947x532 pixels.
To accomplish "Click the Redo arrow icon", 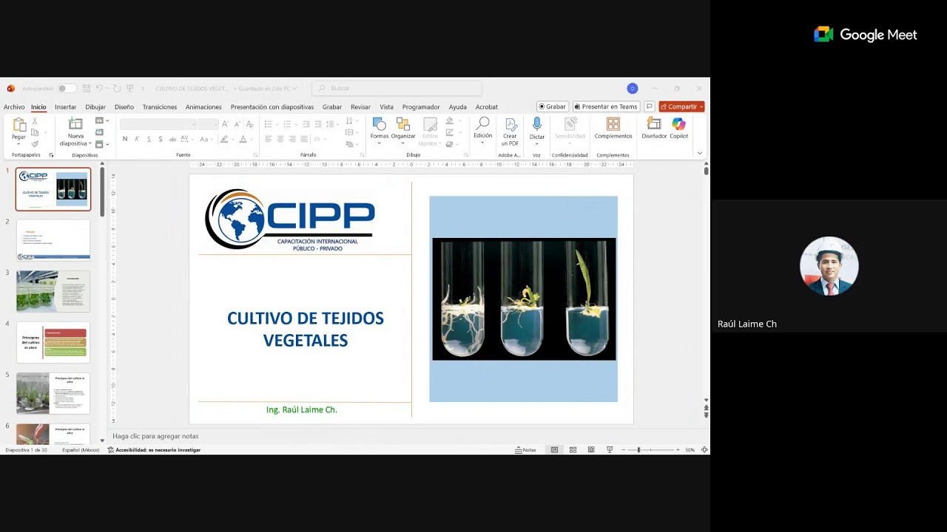I will pos(117,88).
